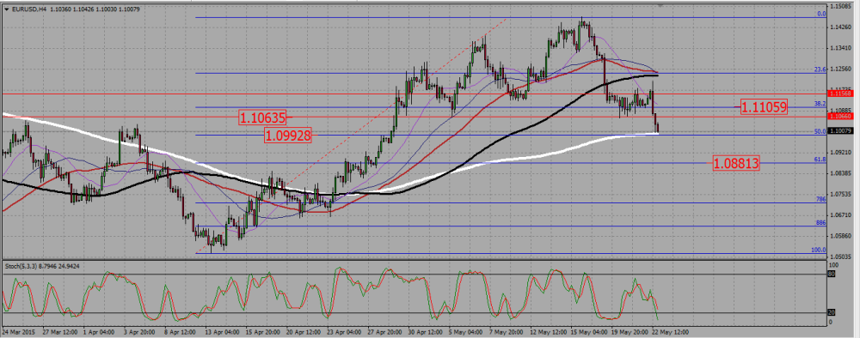The image size is (860, 338).
Task: Select the 1.09928 price label
Action: click(x=288, y=136)
